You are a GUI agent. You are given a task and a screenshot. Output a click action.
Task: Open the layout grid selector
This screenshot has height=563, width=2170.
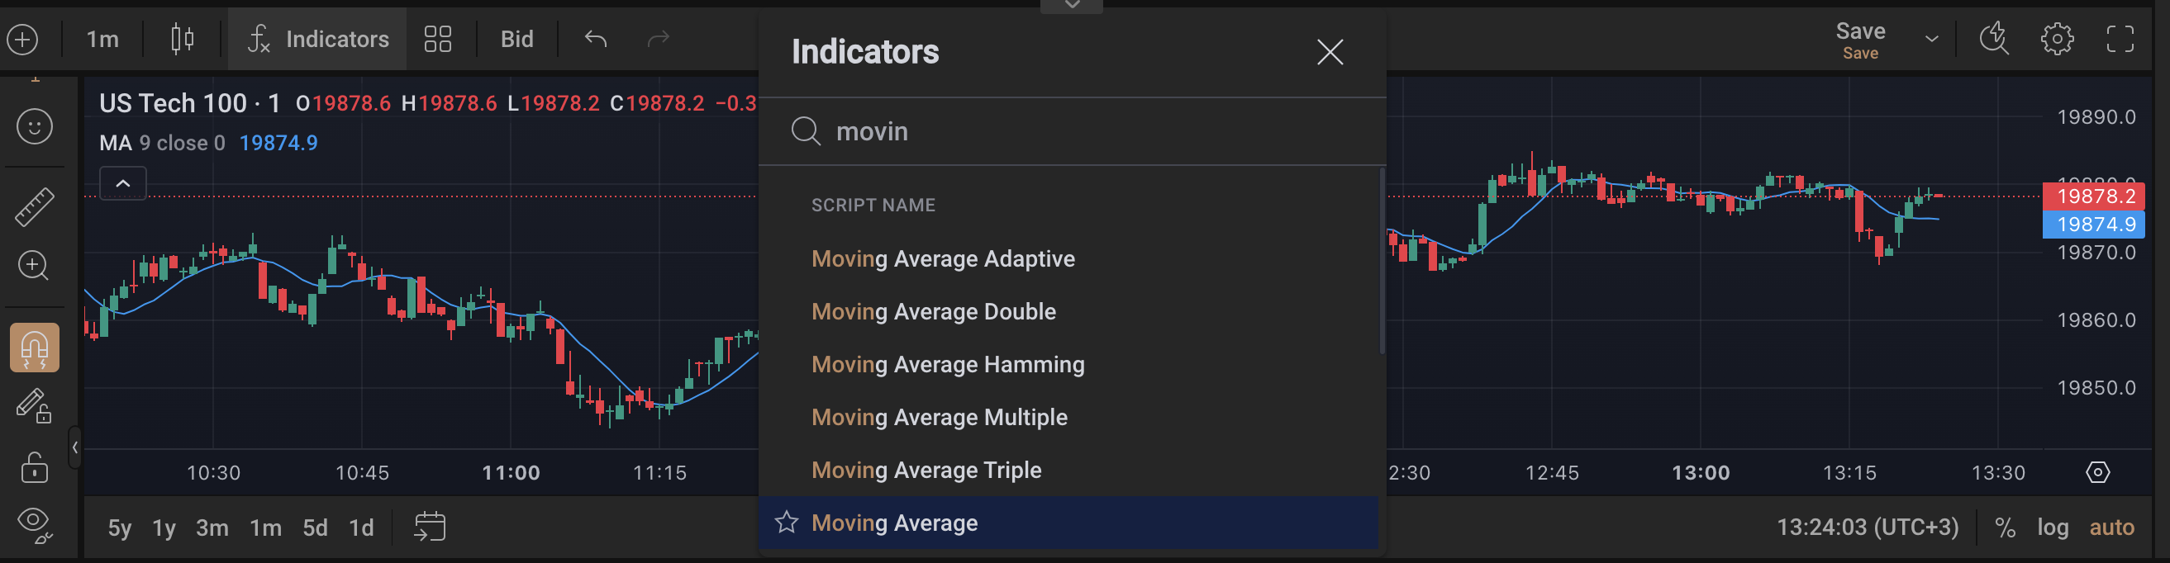437,40
